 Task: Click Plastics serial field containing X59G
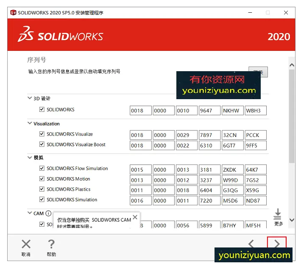coord(256,190)
